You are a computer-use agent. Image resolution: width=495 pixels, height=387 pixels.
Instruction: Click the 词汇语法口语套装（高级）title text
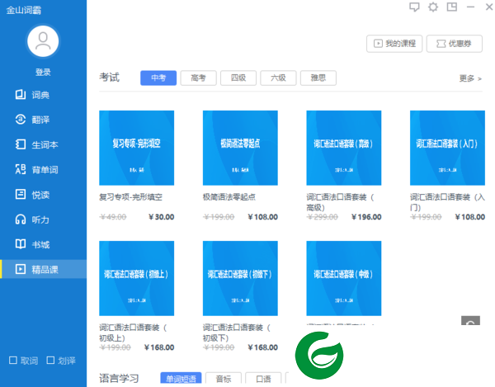click(340, 202)
